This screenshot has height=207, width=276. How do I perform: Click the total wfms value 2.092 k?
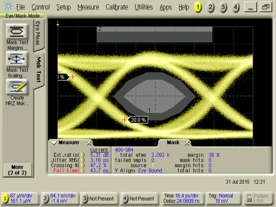click(160, 155)
